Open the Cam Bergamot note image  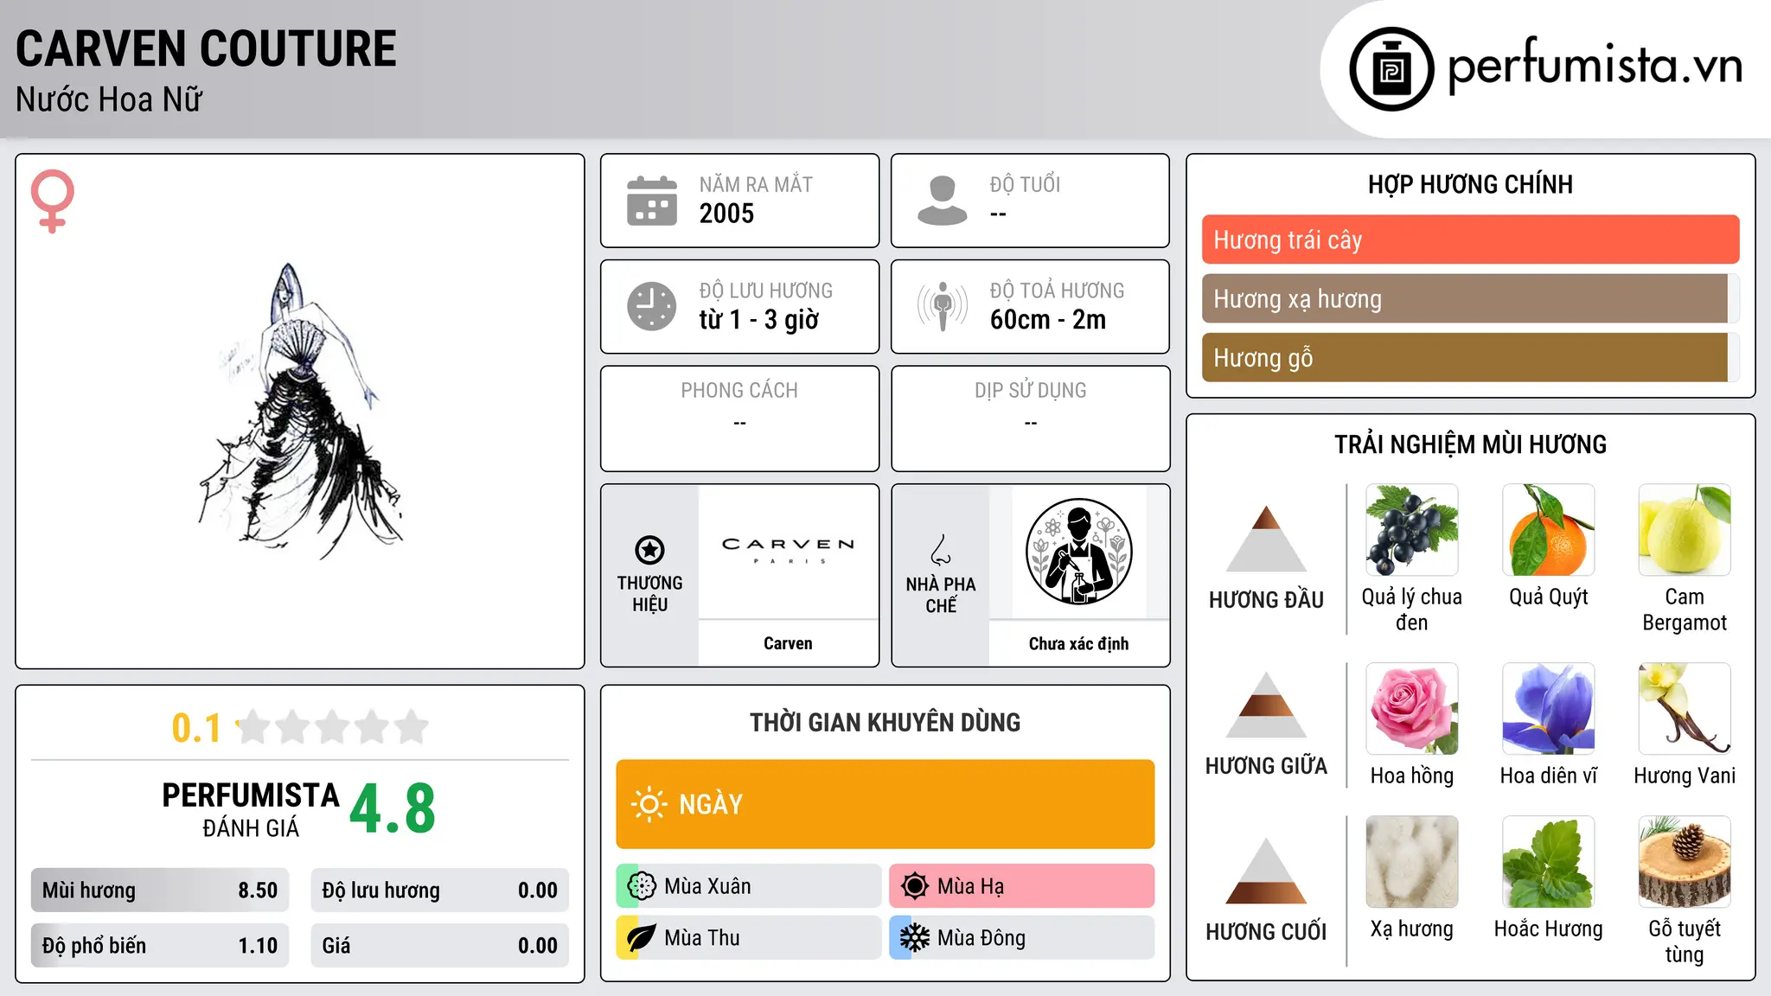(x=1685, y=530)
